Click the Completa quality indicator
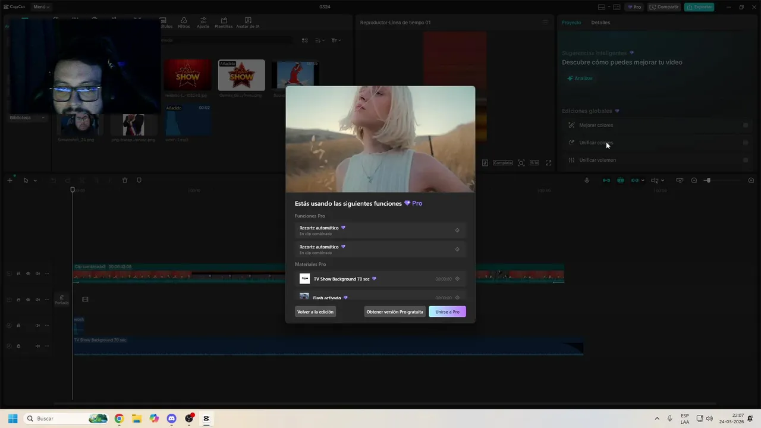 coord(502,163)
